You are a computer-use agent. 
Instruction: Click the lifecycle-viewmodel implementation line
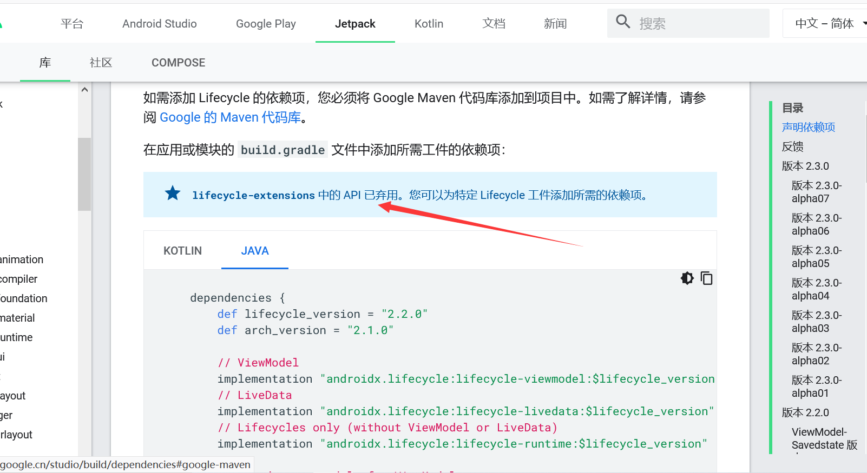tap(466, 379)
